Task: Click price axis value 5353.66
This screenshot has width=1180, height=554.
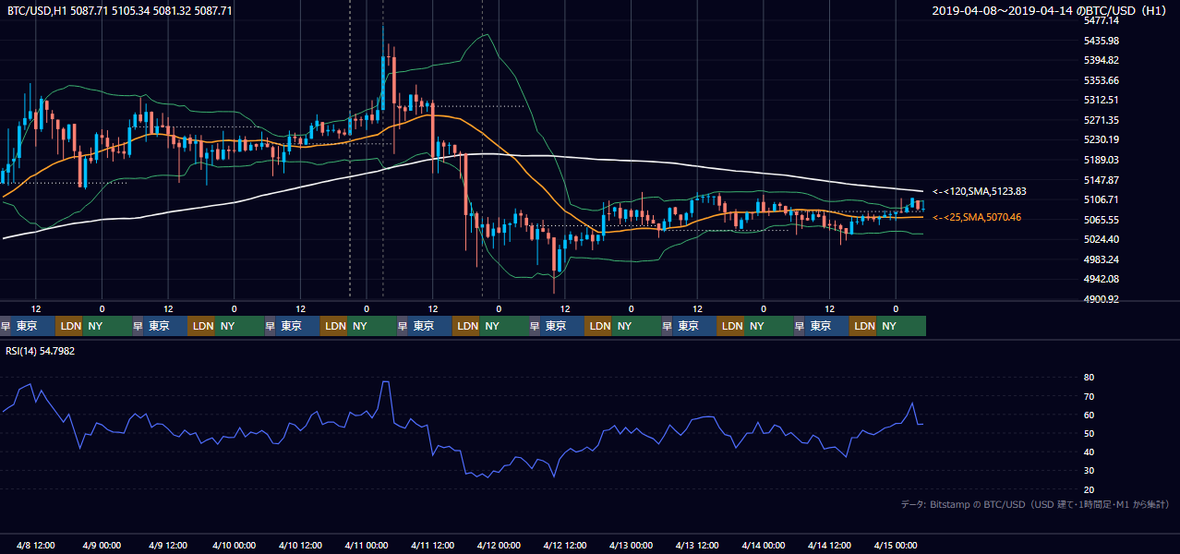Action: [1102, 80]
